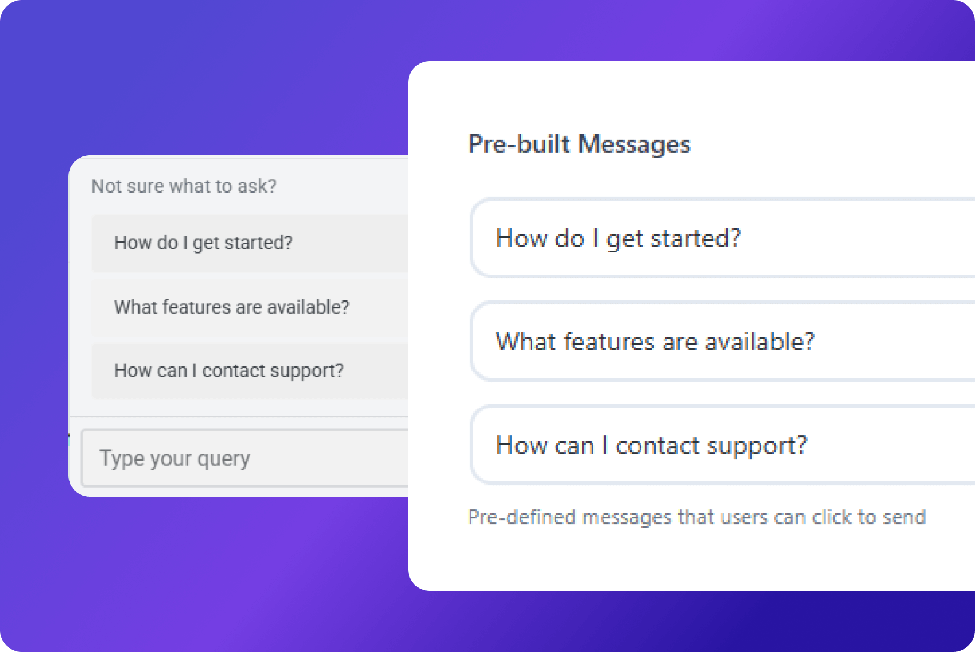Click the "Pre-built Messages" section heading
Screen dimensions: 975x652
click(579, 144)
